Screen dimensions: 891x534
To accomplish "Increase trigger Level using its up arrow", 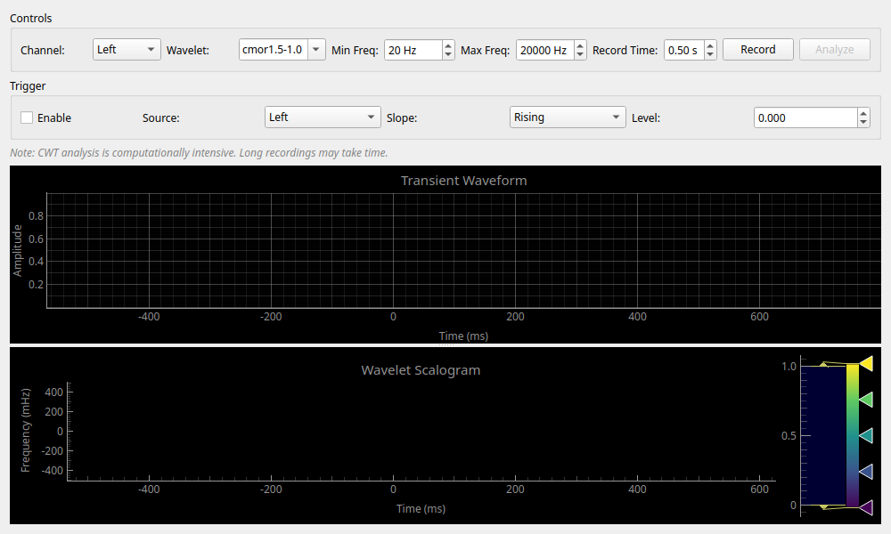I will (862, 112).
